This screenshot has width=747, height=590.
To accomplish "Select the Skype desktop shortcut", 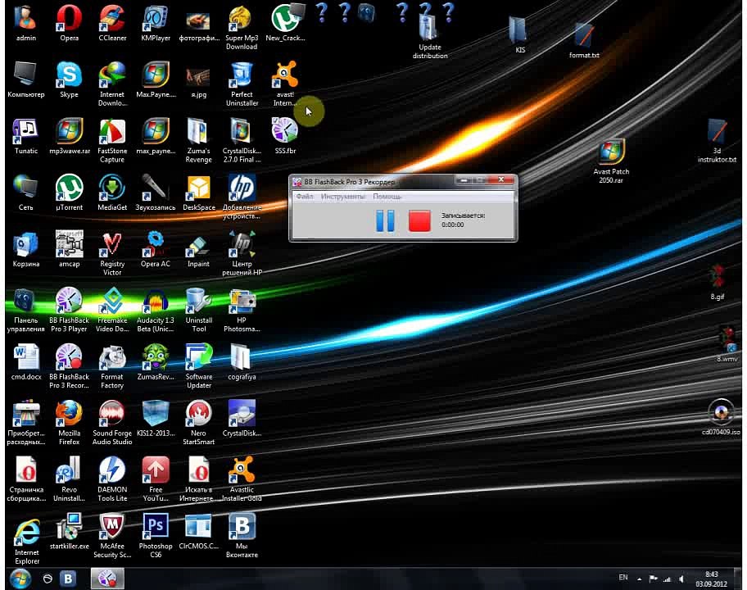I will [69, 79].
